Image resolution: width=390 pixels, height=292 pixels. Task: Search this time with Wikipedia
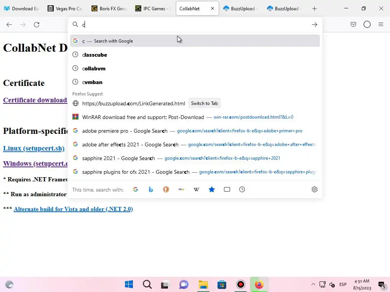click(197, 189)
